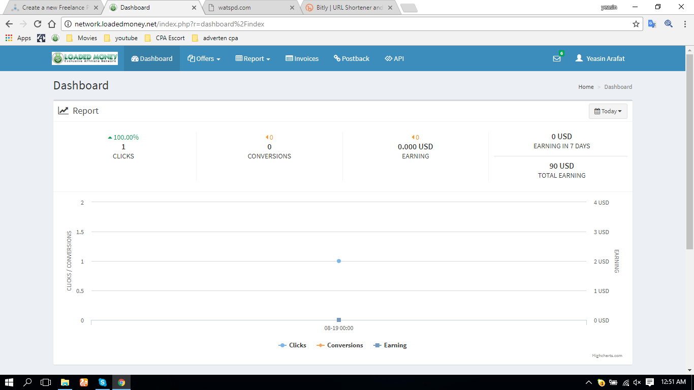The width and height of the screenshot is (694, 390).
Task: Open the messages envelope icon
Action: [557, 58]
